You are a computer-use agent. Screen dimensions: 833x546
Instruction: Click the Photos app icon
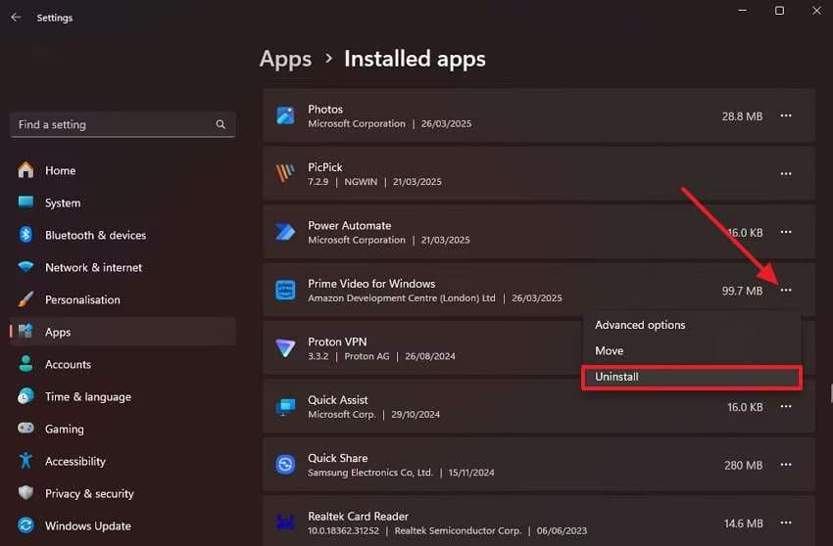[x=285, y=115]
